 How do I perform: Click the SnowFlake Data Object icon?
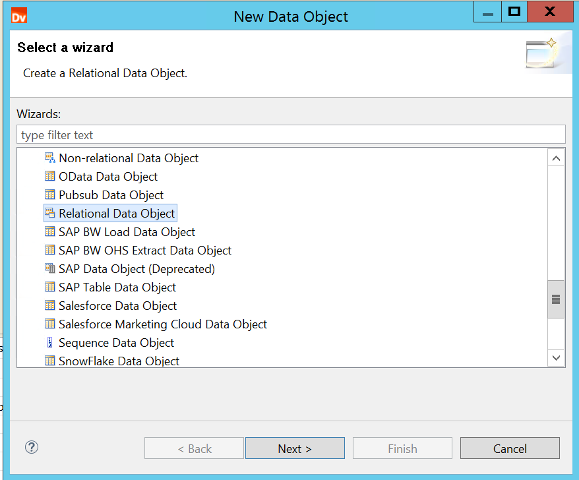(x=49, y=361)
